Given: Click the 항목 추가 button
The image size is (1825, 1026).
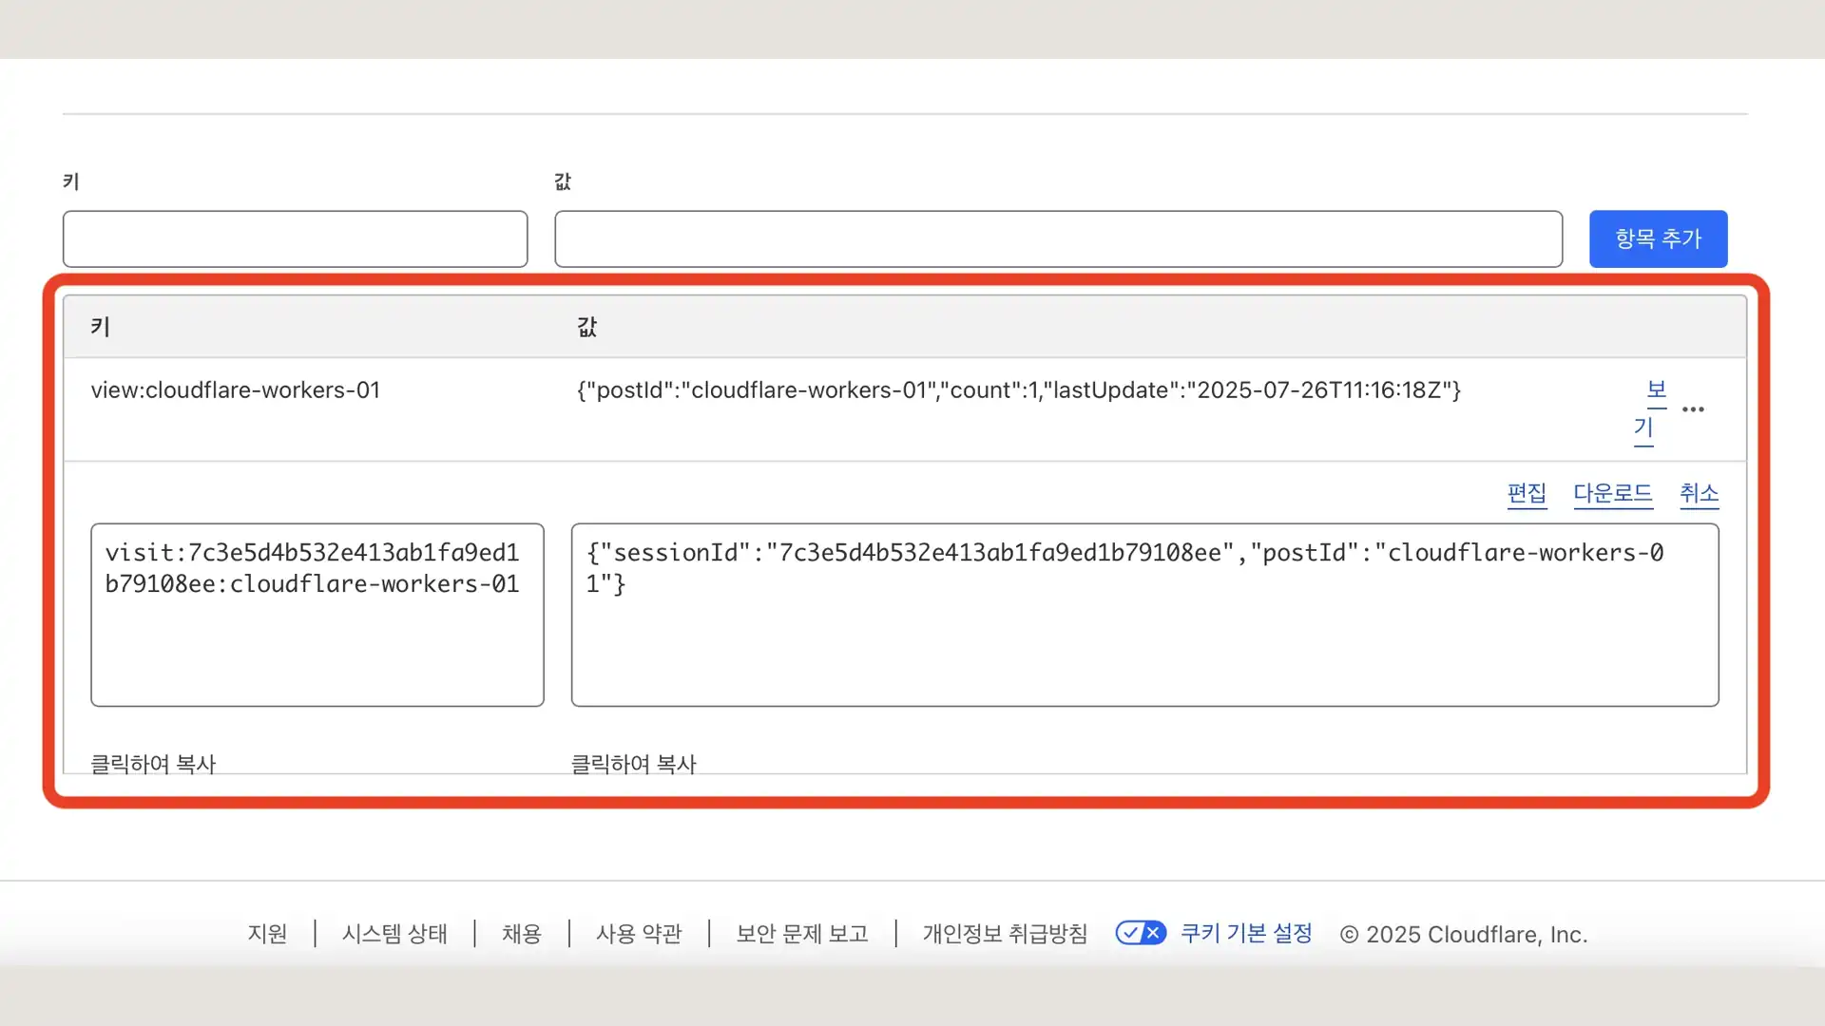Looking at the screenshot, I should [x=1658, y=238].
